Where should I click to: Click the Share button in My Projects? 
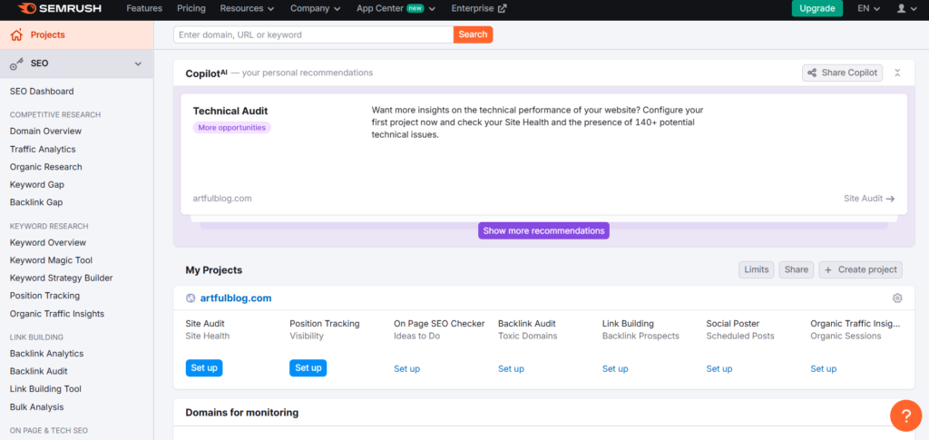pos(797,269)
